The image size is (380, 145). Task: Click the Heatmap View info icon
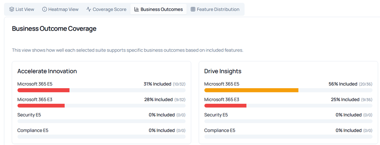[x=44, y=9]
